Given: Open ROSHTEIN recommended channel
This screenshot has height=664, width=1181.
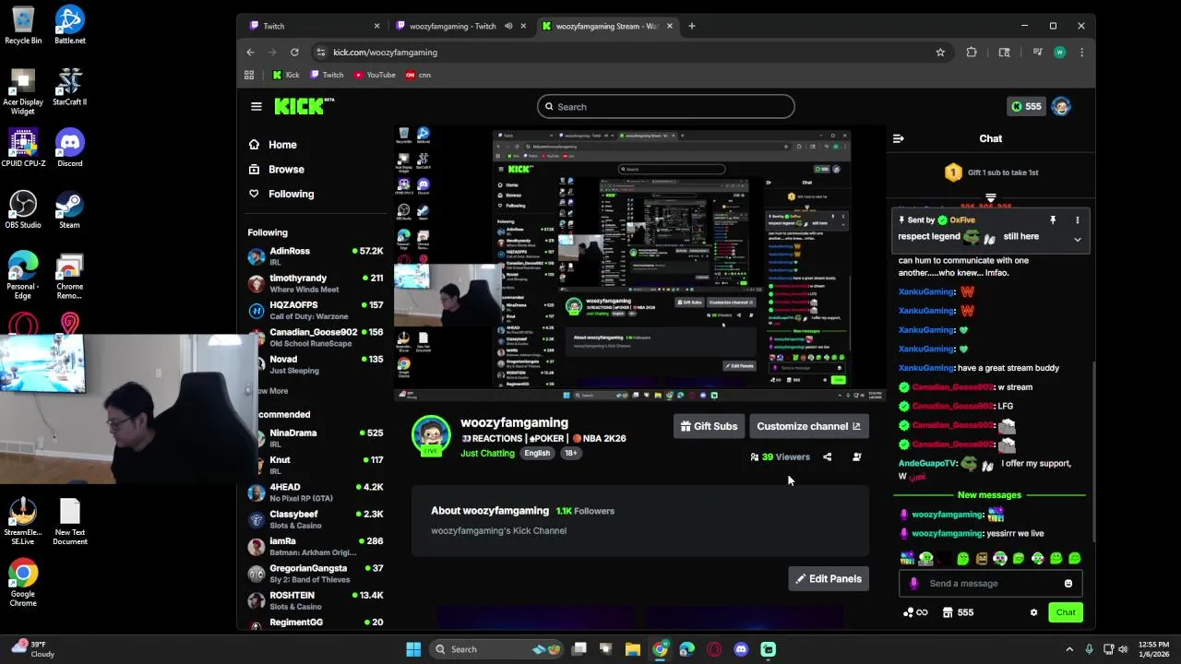Looking at the screenshot, I should click(x=315, y=600).
